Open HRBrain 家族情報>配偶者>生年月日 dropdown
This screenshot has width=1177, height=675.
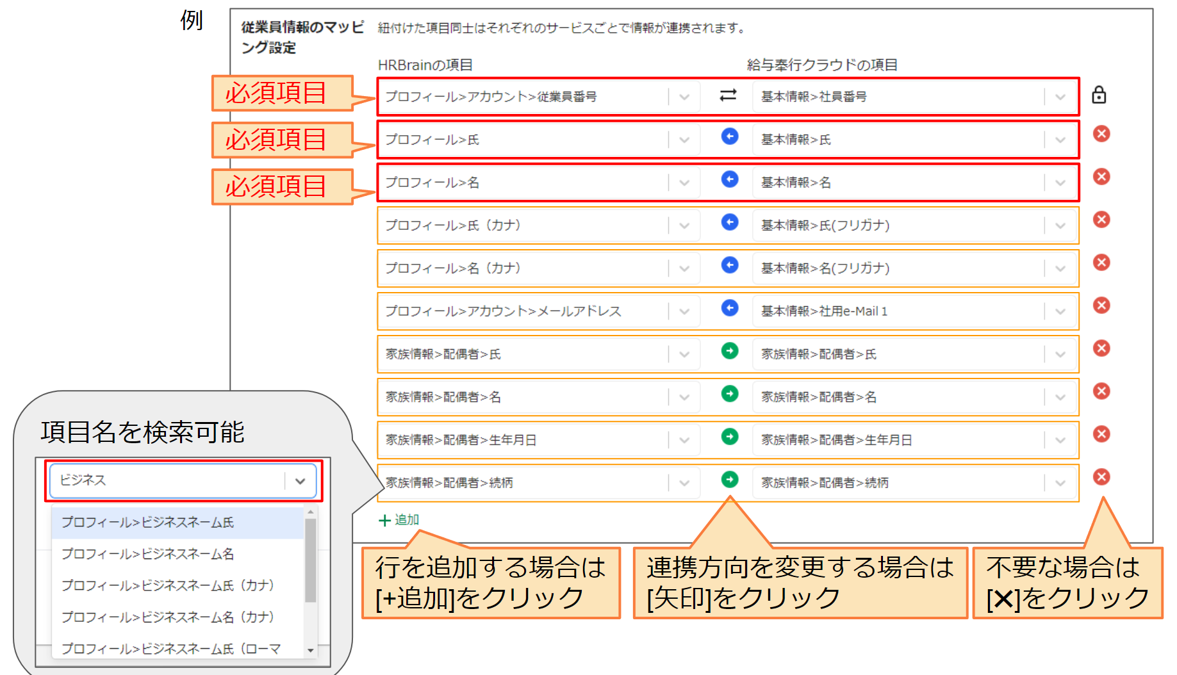tap(539, 440)
